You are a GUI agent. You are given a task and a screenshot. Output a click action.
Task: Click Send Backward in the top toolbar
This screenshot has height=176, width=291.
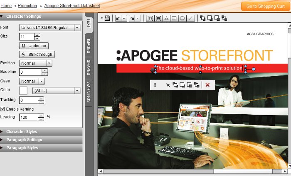pyautogui.click(x=217, y=18)
